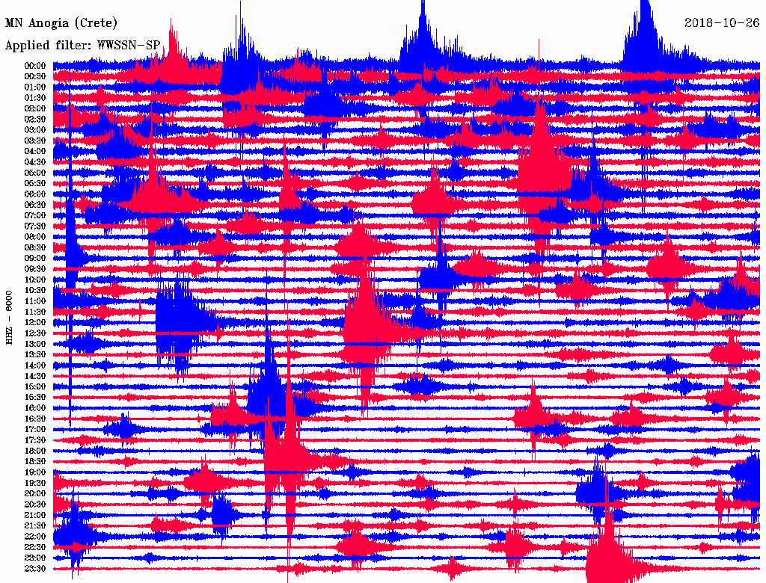
Task: Select the 23:00 time label
Action: pyautogui.click(x=35, y=558)
